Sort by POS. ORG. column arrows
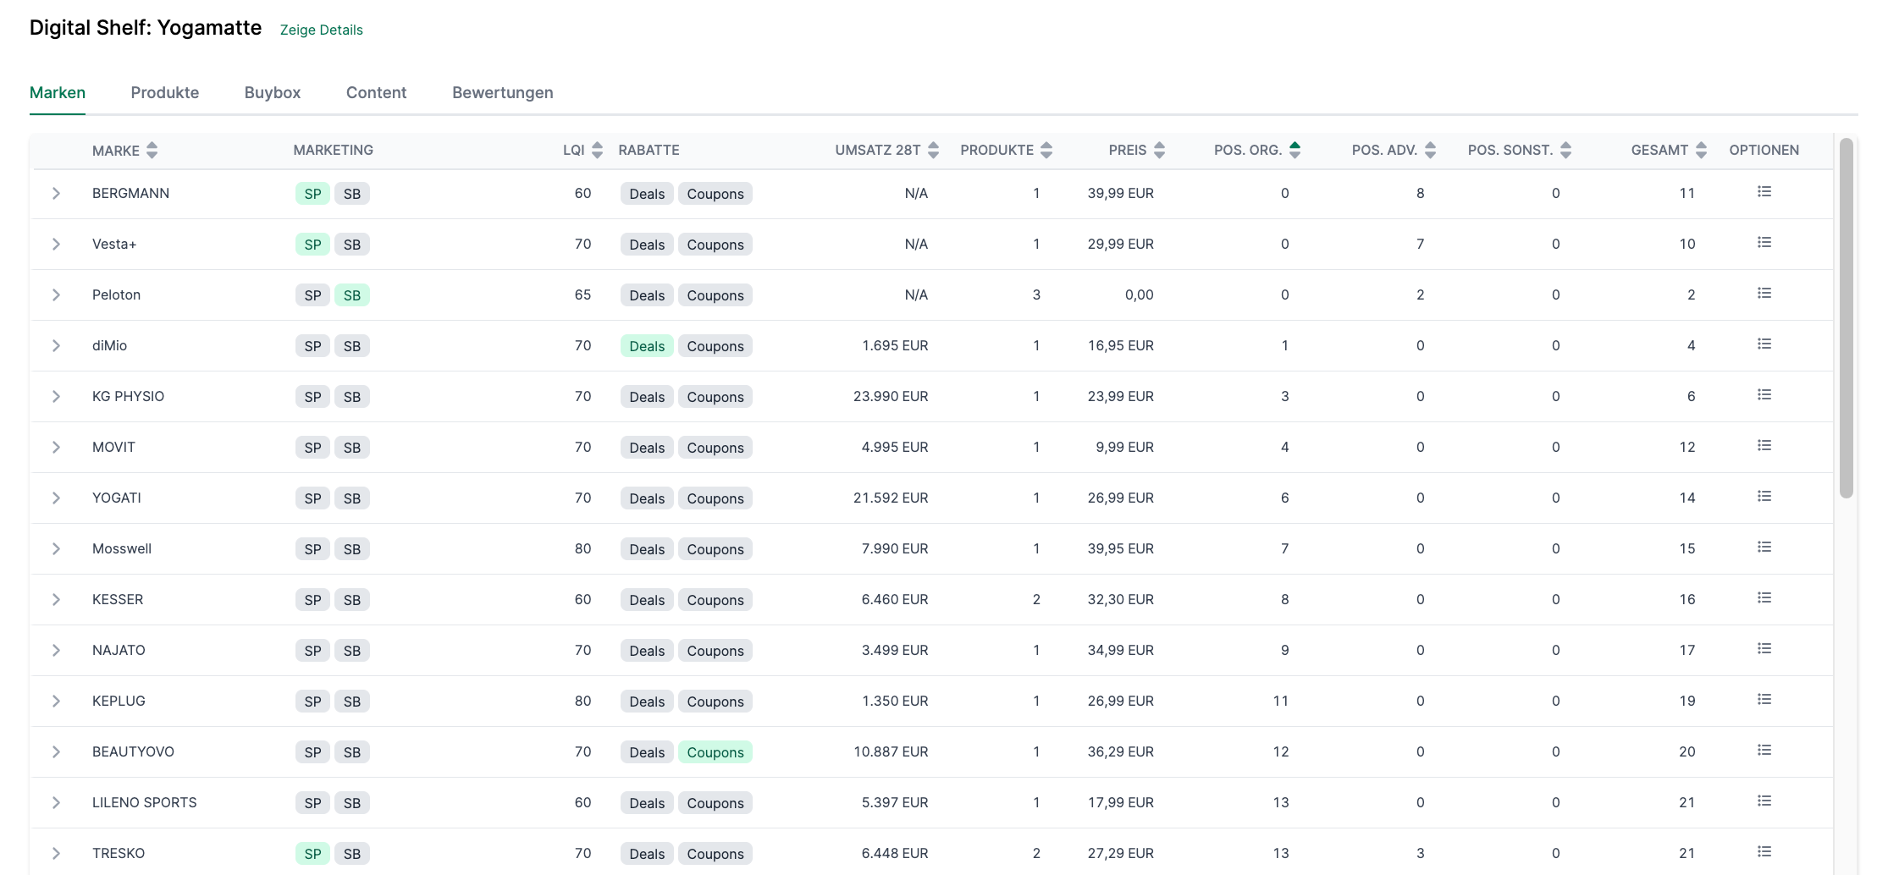1888x875 pixels. click(x=1295, y=150)
